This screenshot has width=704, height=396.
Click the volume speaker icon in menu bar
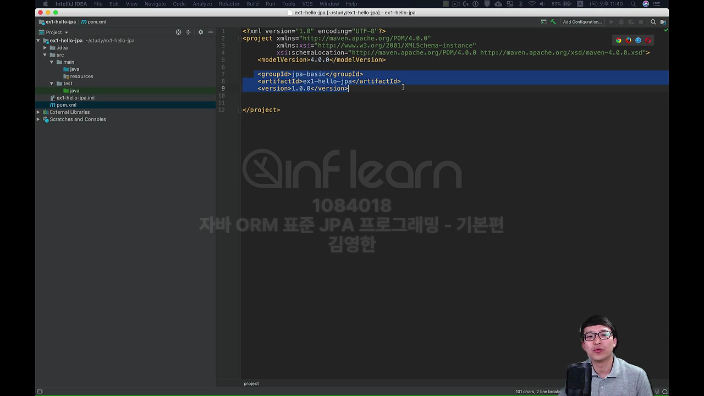pyautogui.click(x=543, y=4)
